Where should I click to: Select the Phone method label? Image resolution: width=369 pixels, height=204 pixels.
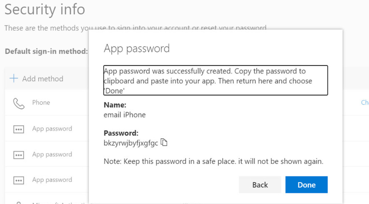(x=41, y=103)
